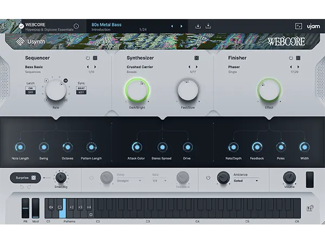The height and width of the screenshot is (244, 325).
Task: Randomize Sequencer with dice icon
Action: point(95,58)
